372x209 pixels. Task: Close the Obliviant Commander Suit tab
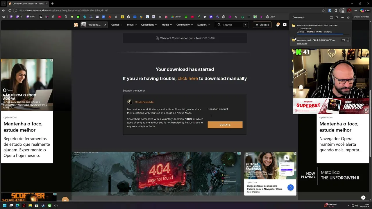pyautogui.click(x=46, y=3)
